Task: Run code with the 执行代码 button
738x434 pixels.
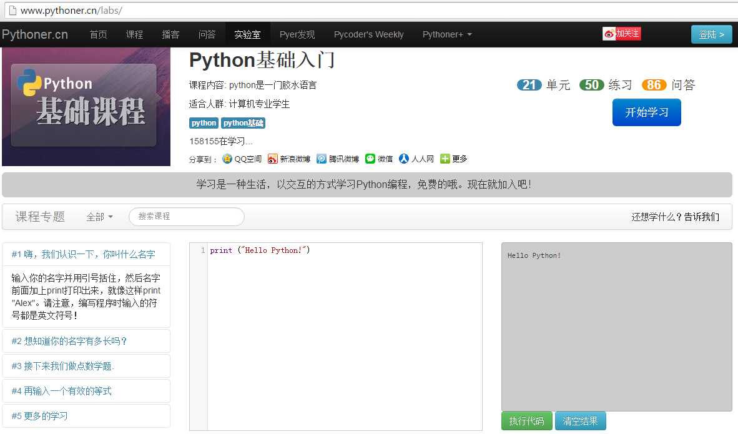Action: tap(527, 421)
